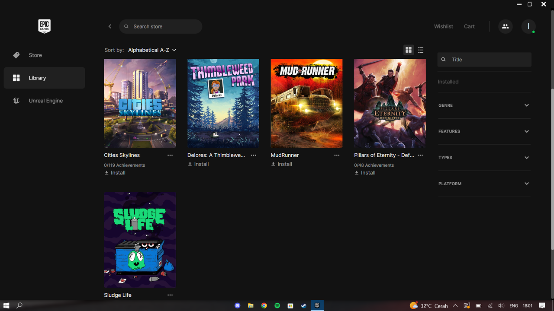Click 0/119 Achievements text

coord(125,165)
